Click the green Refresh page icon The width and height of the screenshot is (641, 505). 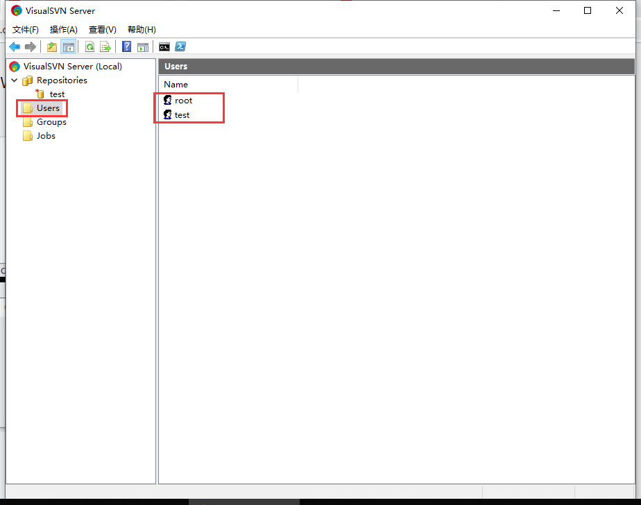pos(90,47)
